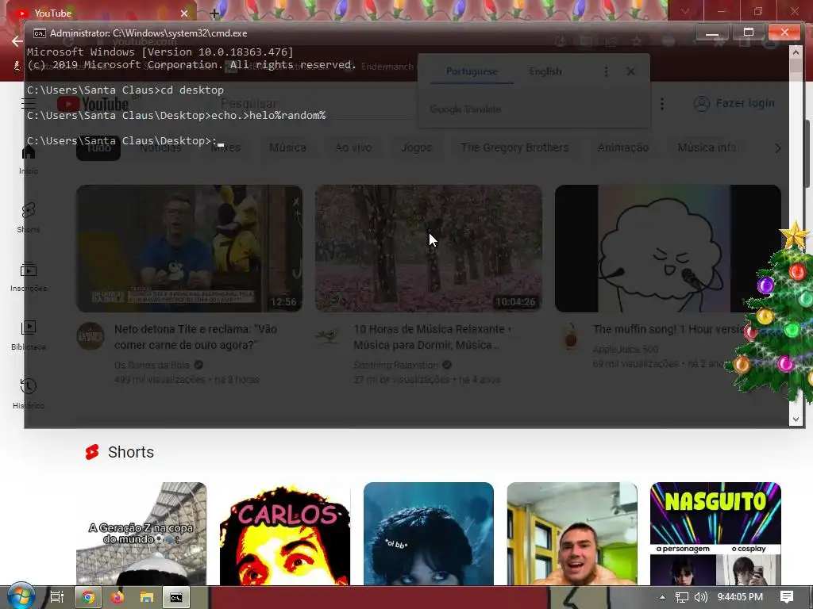Viewport: 813px width, 609px height.
Task: Select the YouTube browser tab
Action: point(98,13)
